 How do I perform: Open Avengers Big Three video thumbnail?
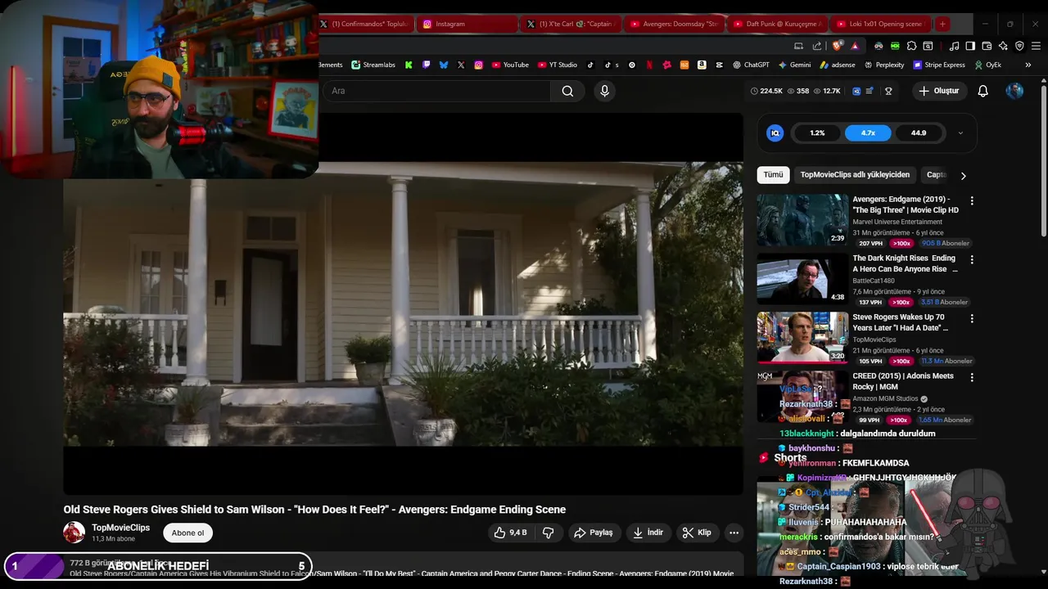802,220
